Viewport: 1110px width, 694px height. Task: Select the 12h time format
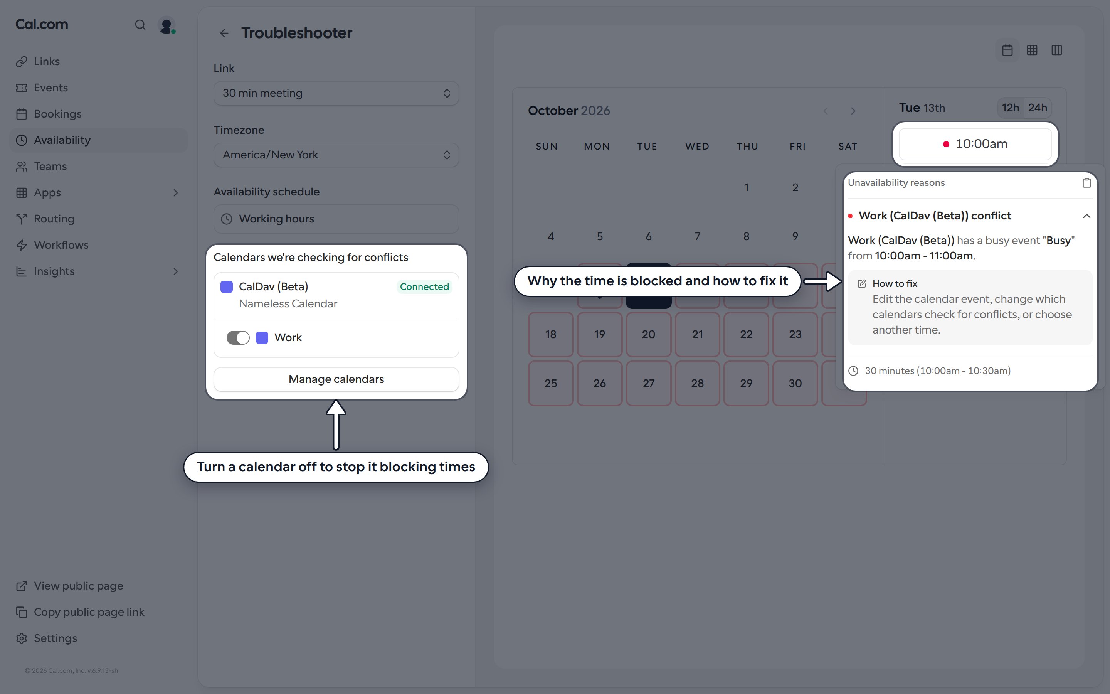coord(1011,108)
